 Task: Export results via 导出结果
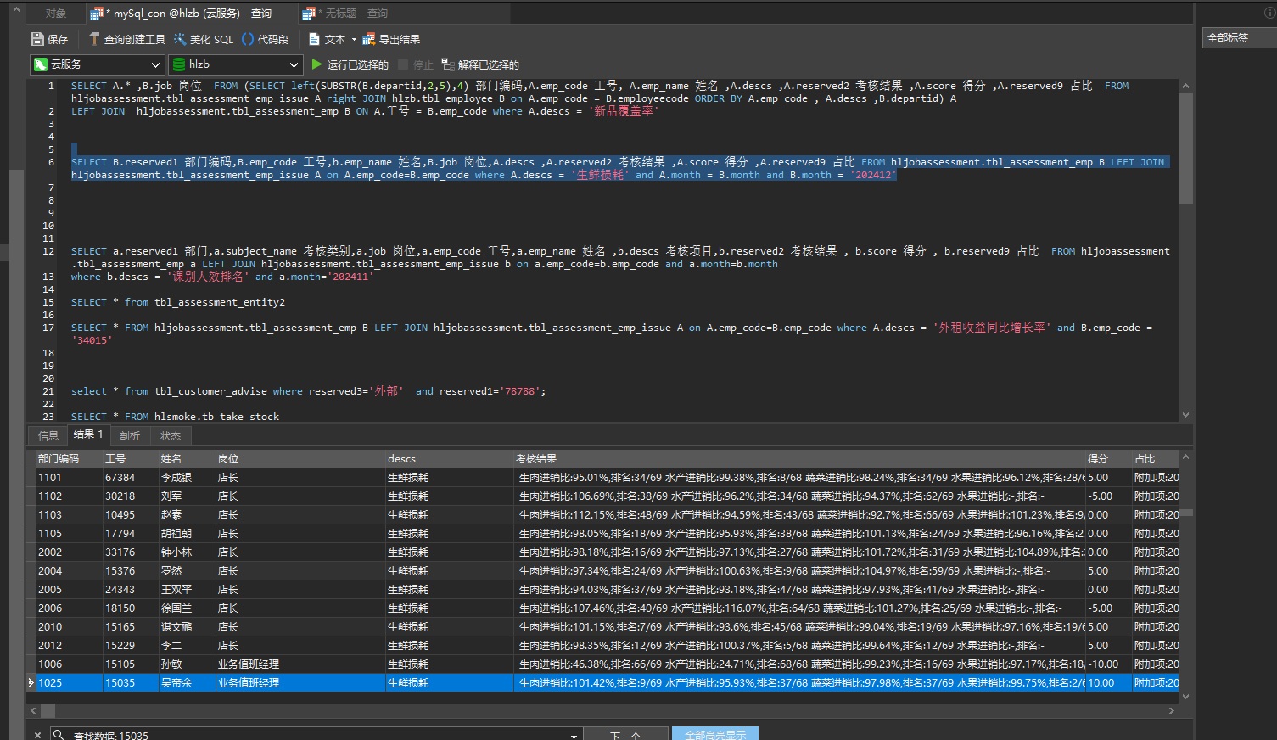[391, 39]
